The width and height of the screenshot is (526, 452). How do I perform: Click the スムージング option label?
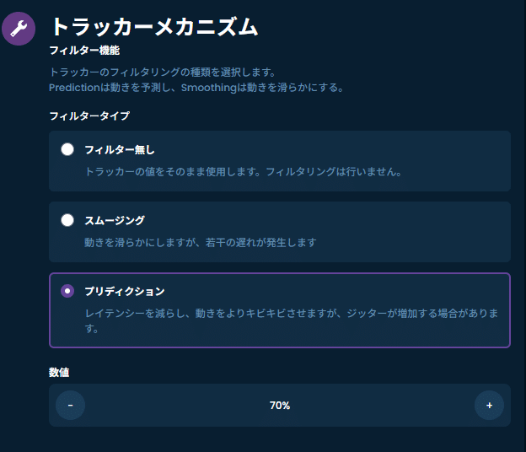tap(115, 220)
